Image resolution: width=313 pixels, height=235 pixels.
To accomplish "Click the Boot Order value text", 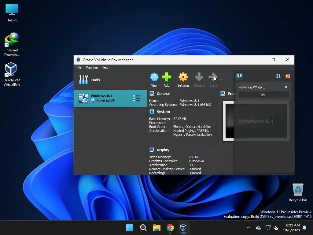I will (x=193, y=127).
